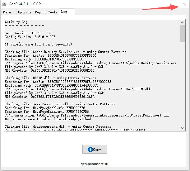Click the Copy button
This screenshot has width=190, height=171.
pos(95,149)
